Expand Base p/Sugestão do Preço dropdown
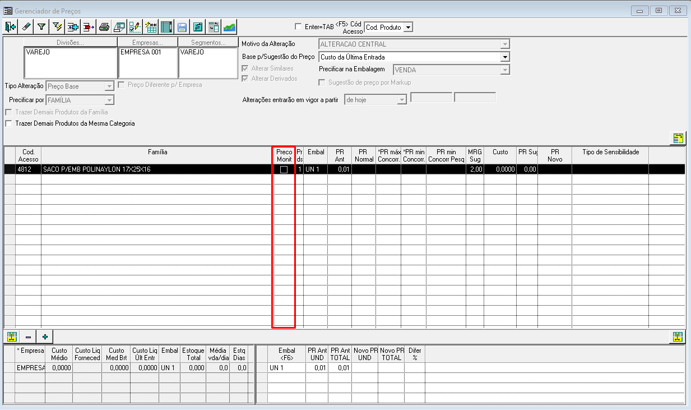 coord(505,57)
